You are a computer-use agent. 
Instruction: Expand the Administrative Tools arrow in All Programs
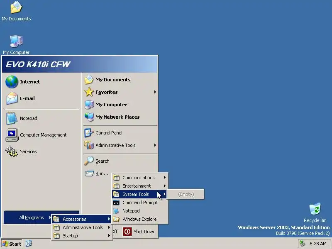(109, 227)
